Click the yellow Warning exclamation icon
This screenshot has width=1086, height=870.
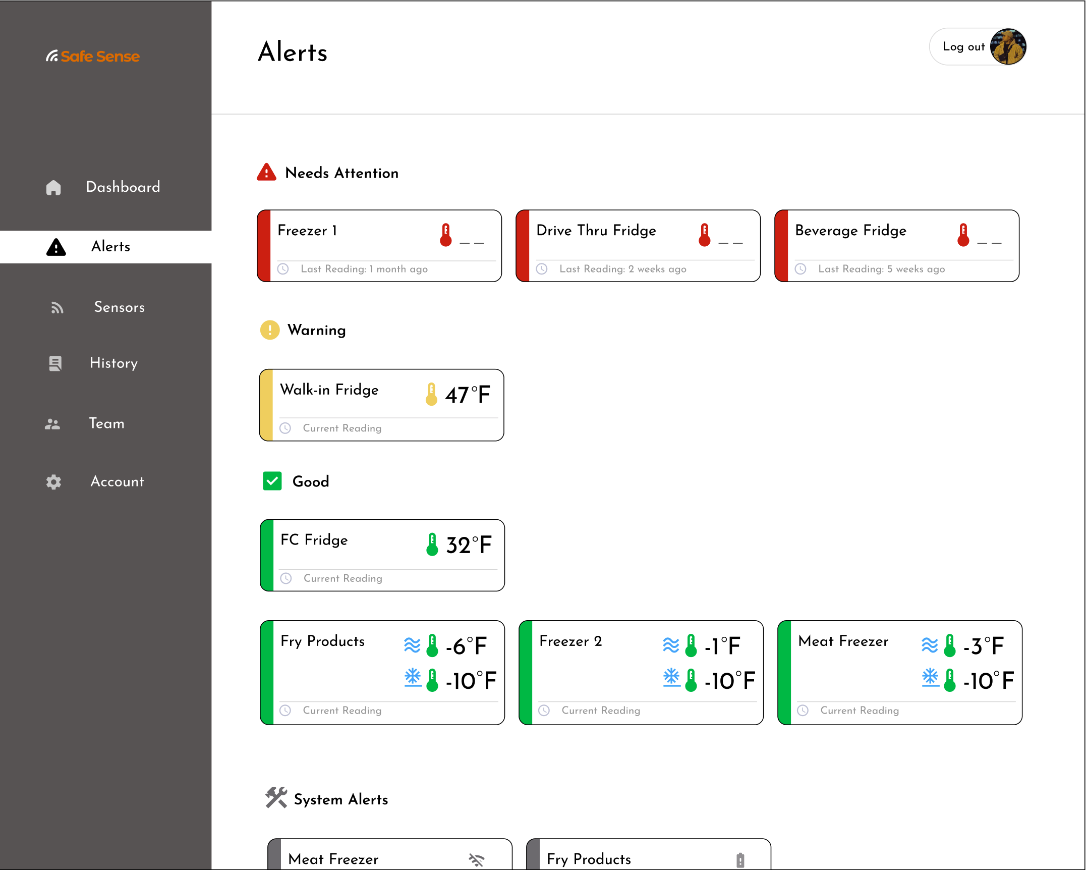[270, 330]
